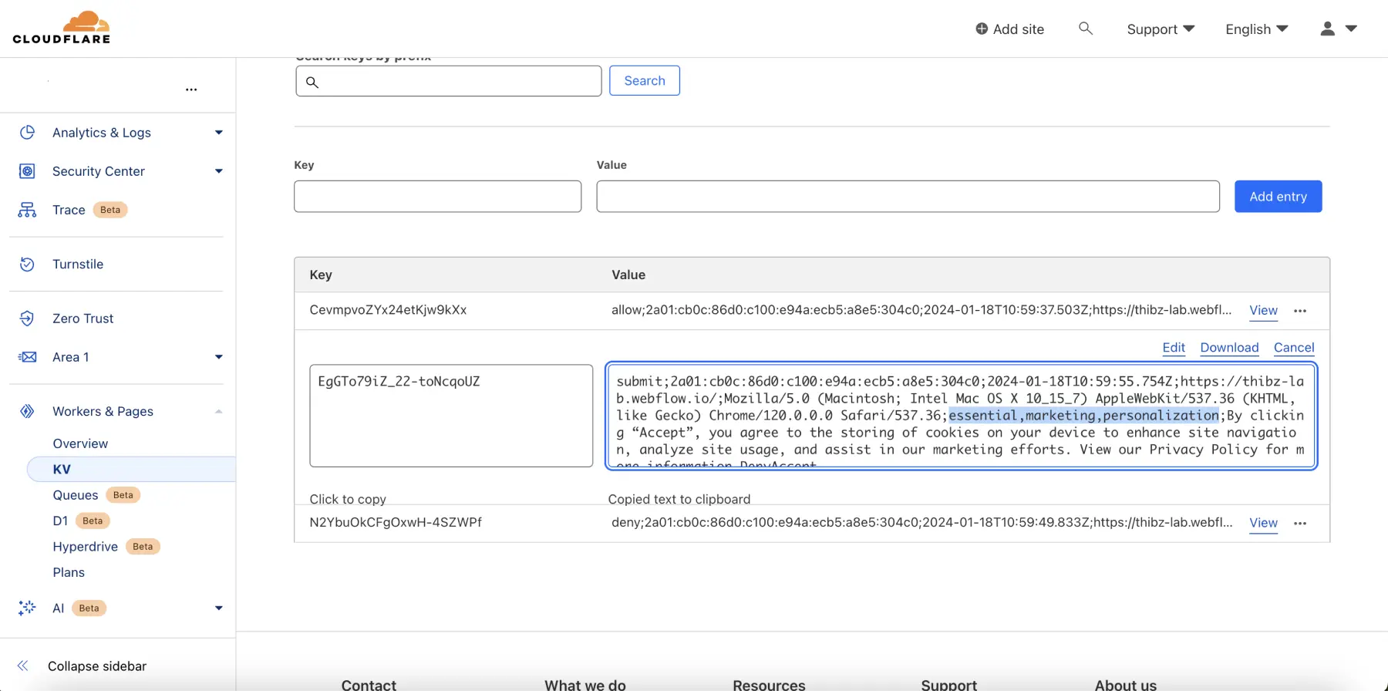
Task: Expand the Area 1 section arrow
Action: tap(219, 357)
